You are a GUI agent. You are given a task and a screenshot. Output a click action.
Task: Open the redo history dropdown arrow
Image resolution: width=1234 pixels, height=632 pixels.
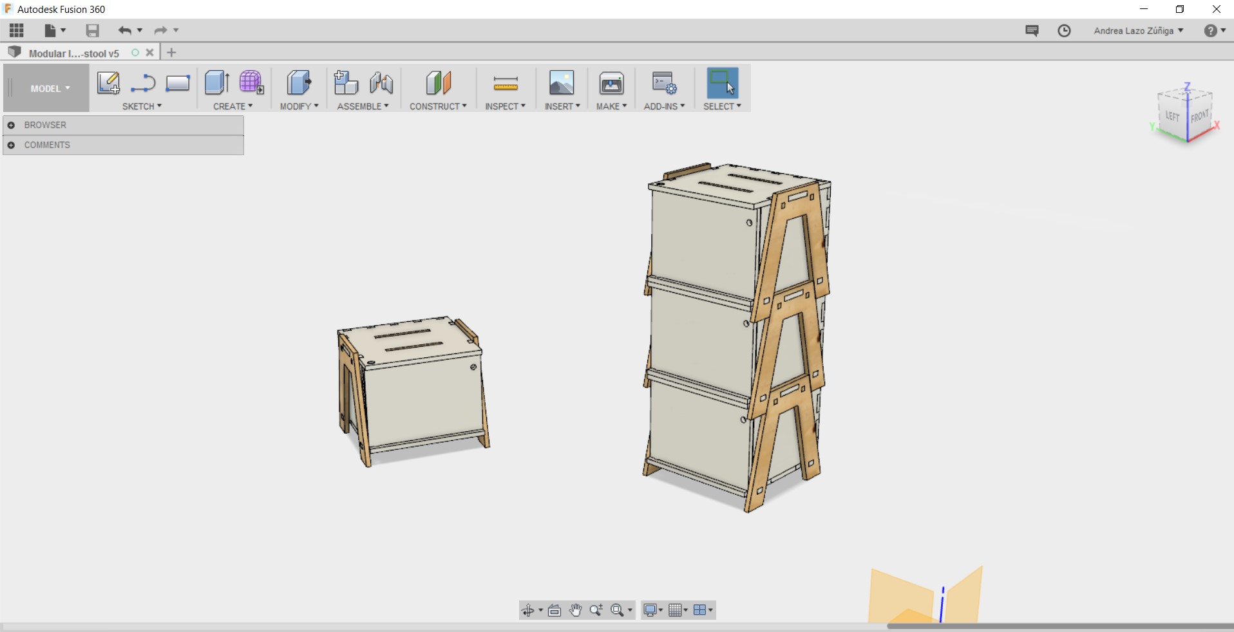[176, 30]
